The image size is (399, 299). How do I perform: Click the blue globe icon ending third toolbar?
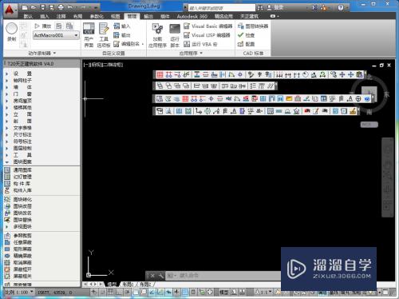point(367,99)
